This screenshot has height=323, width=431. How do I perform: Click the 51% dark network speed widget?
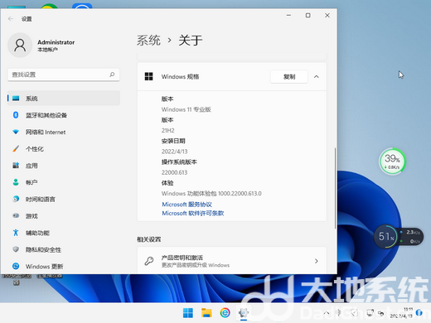(398, 237)
